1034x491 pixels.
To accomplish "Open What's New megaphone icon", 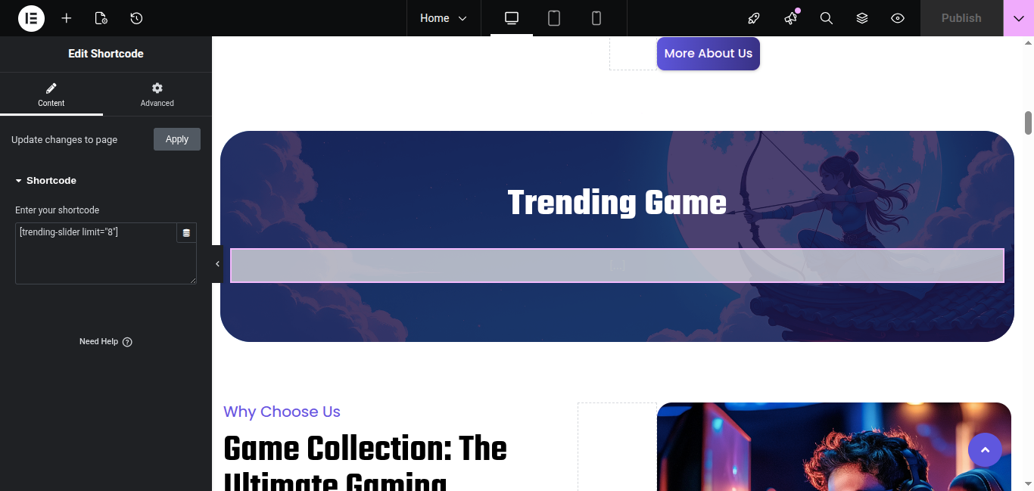I will pyautogui.click(x=791, y=18).
